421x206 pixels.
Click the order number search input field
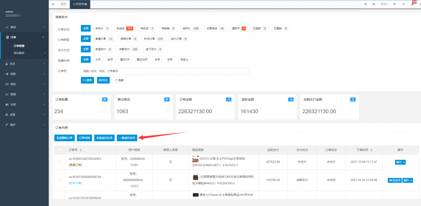tap(164, 71)
